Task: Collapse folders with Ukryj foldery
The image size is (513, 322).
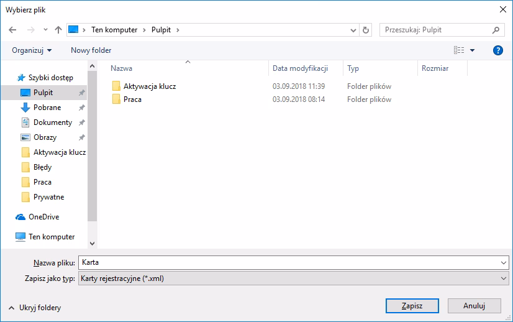Action: click(35, 308)
